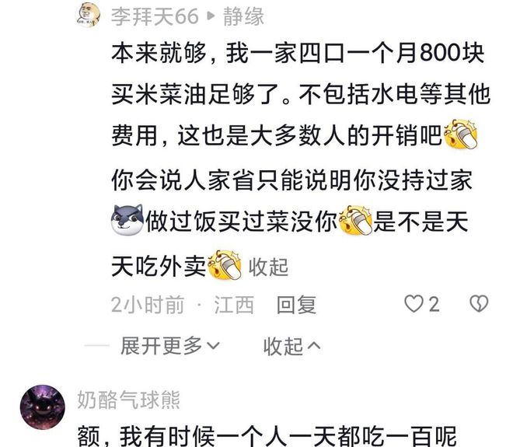Open replied-to user 静缘

(244, 16)
